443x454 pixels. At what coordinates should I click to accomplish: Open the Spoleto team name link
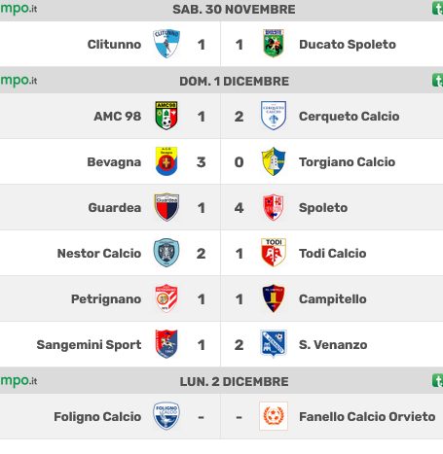coord(323,208)
